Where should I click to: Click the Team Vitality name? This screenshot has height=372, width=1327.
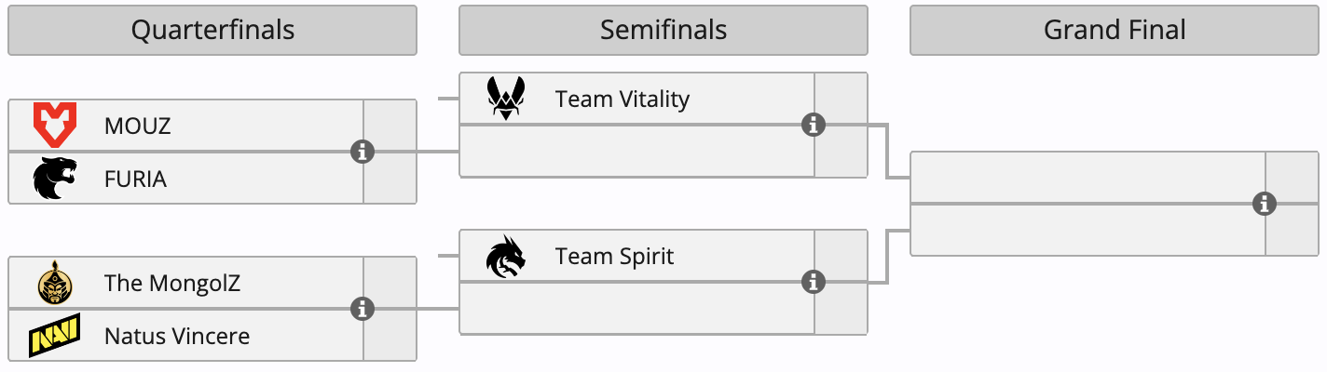coord(622,99)
